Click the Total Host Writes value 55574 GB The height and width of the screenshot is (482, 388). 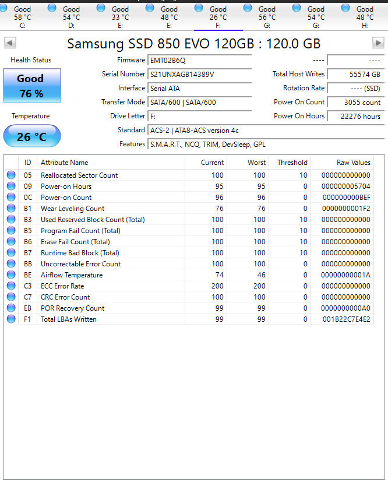356,75
